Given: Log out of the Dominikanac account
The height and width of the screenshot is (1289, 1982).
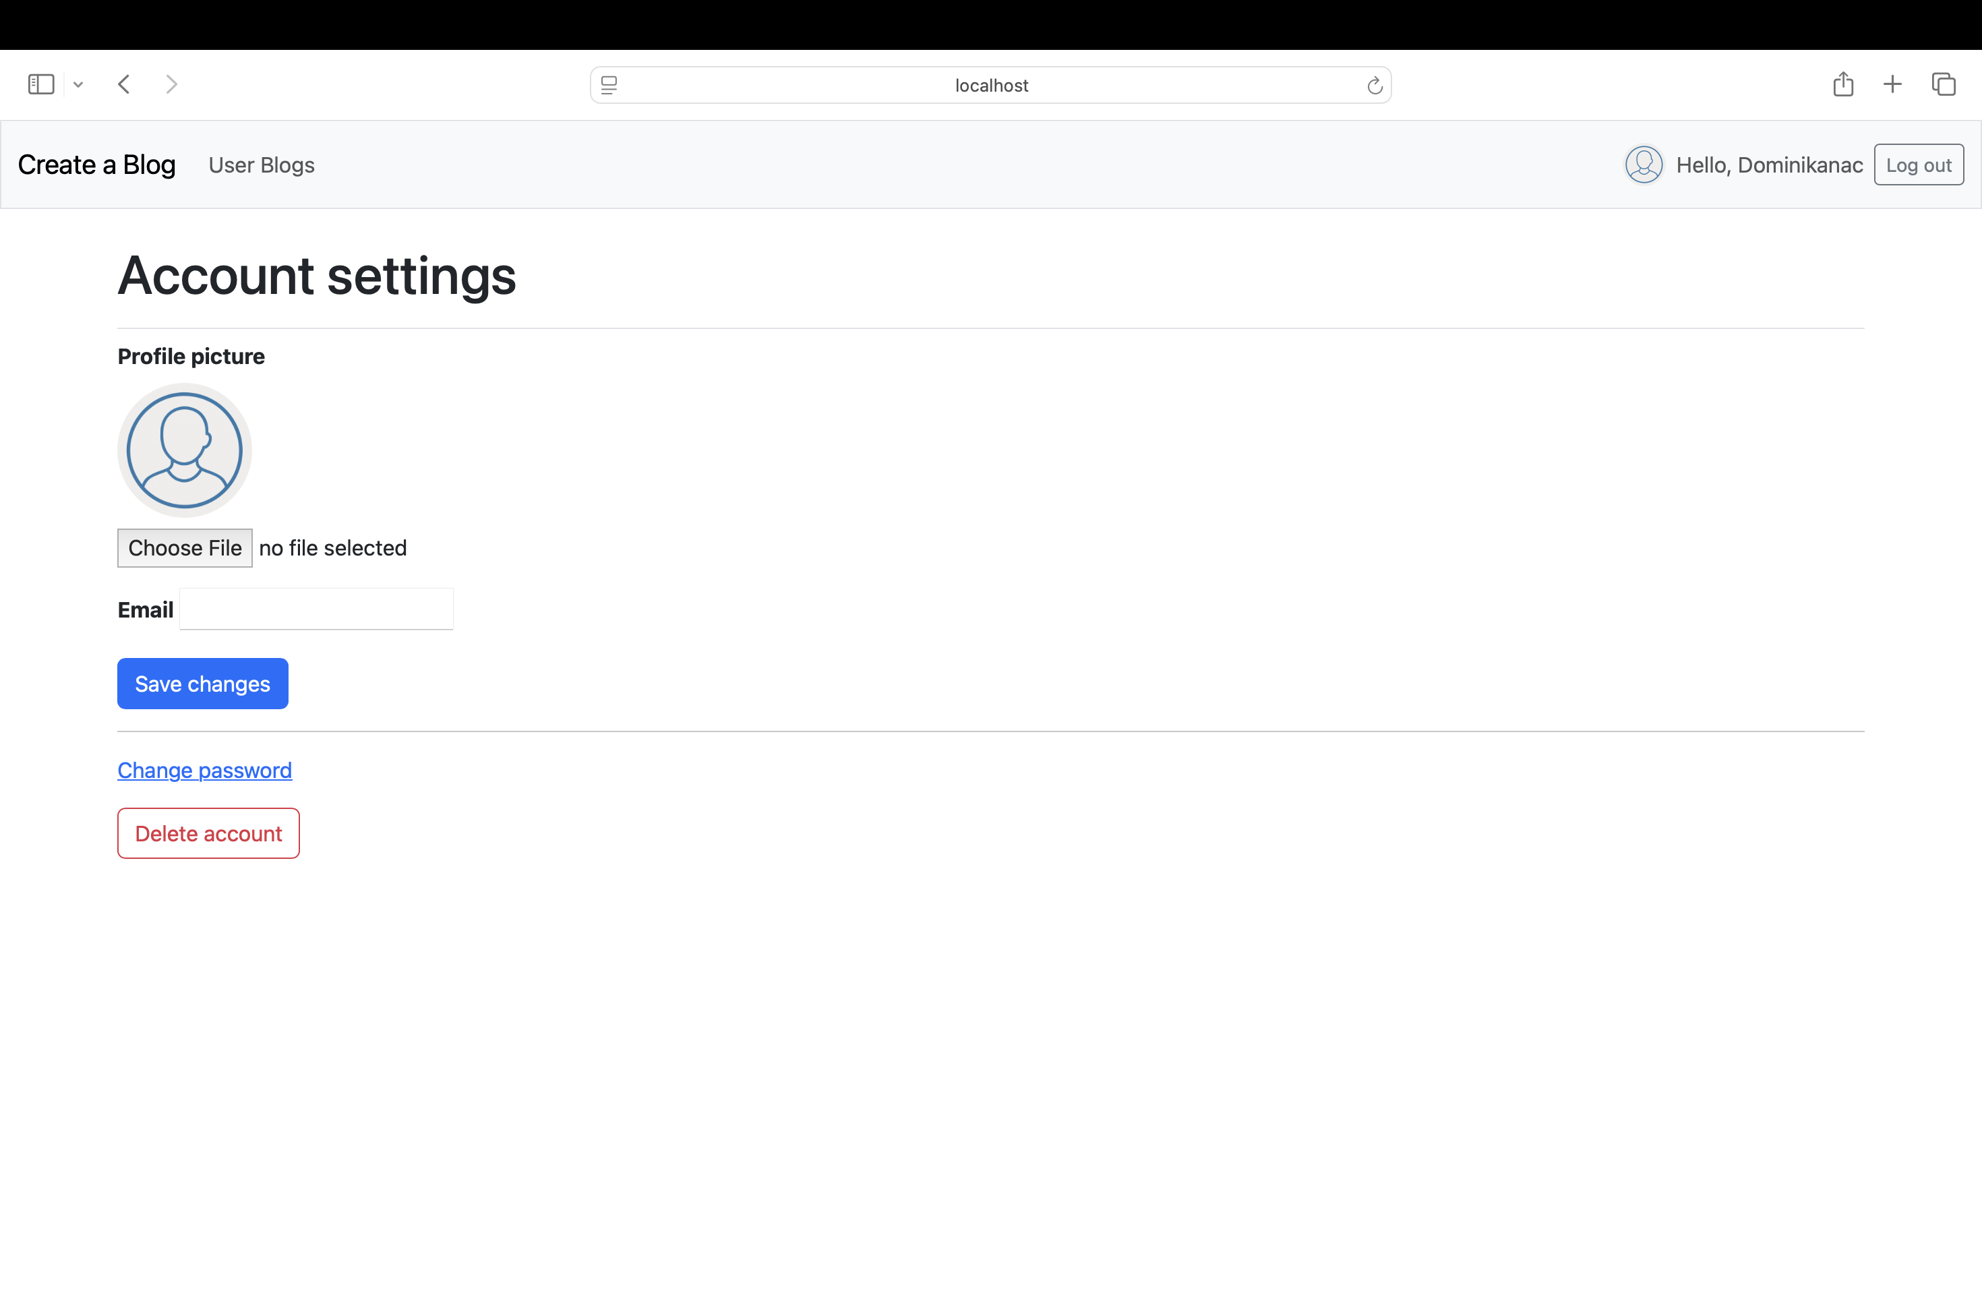Looking at the screenshot, I should (x=1919, y=164).
